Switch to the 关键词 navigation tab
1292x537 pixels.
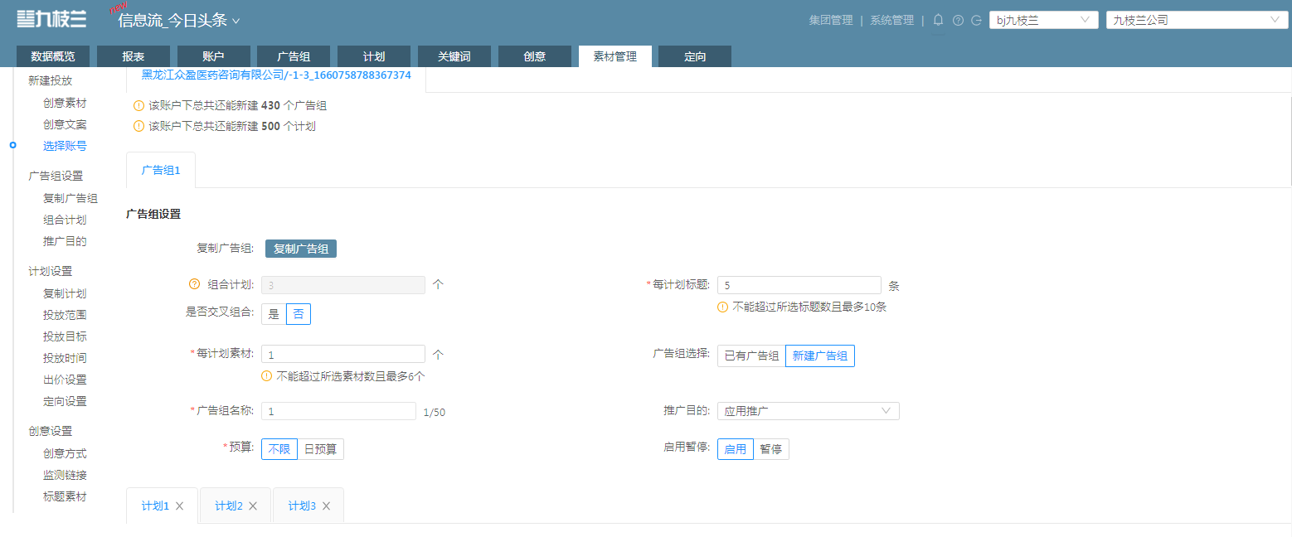(454, 56)
